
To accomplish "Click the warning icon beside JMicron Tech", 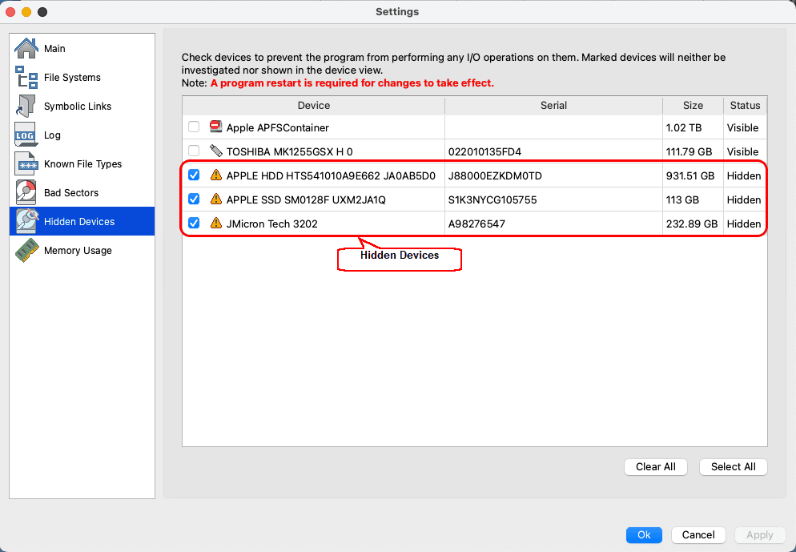I will (x=215, y=223).
